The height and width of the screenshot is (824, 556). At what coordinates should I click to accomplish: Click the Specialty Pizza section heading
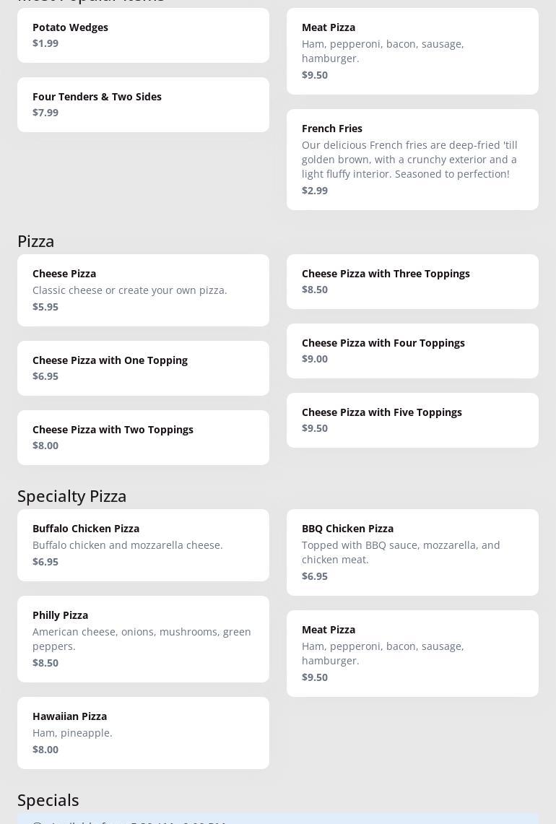[x=72, y=496]
